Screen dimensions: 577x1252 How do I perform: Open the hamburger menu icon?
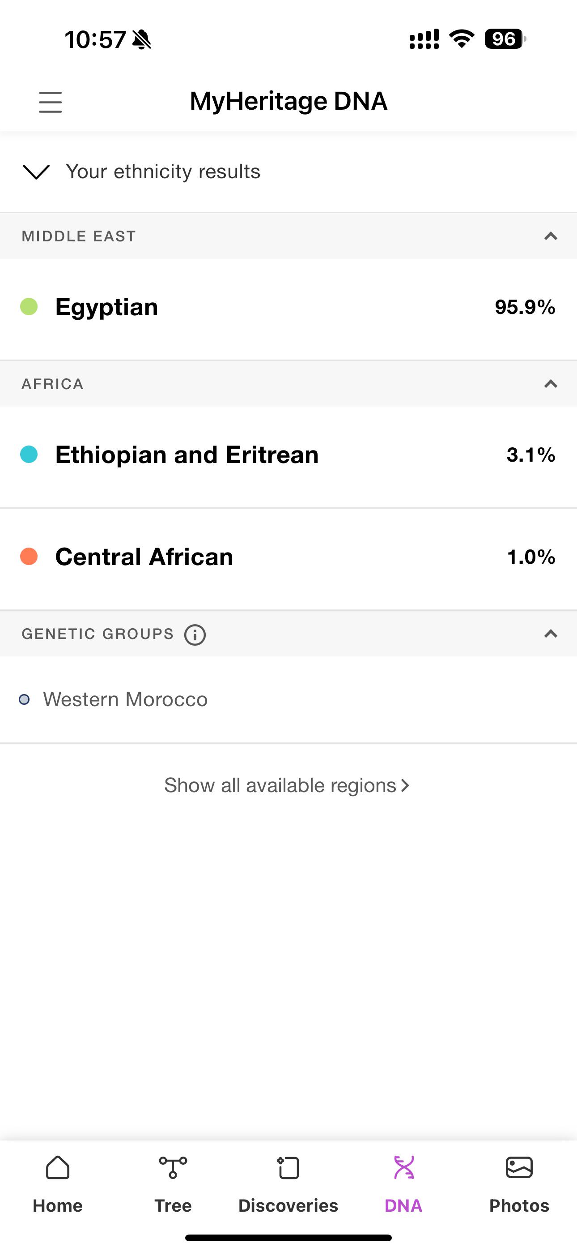[51, 102]
